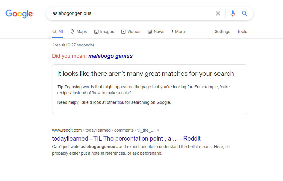Click the blue magnifying glass search icon
The image size is (283, 181).
coord(244,13)
